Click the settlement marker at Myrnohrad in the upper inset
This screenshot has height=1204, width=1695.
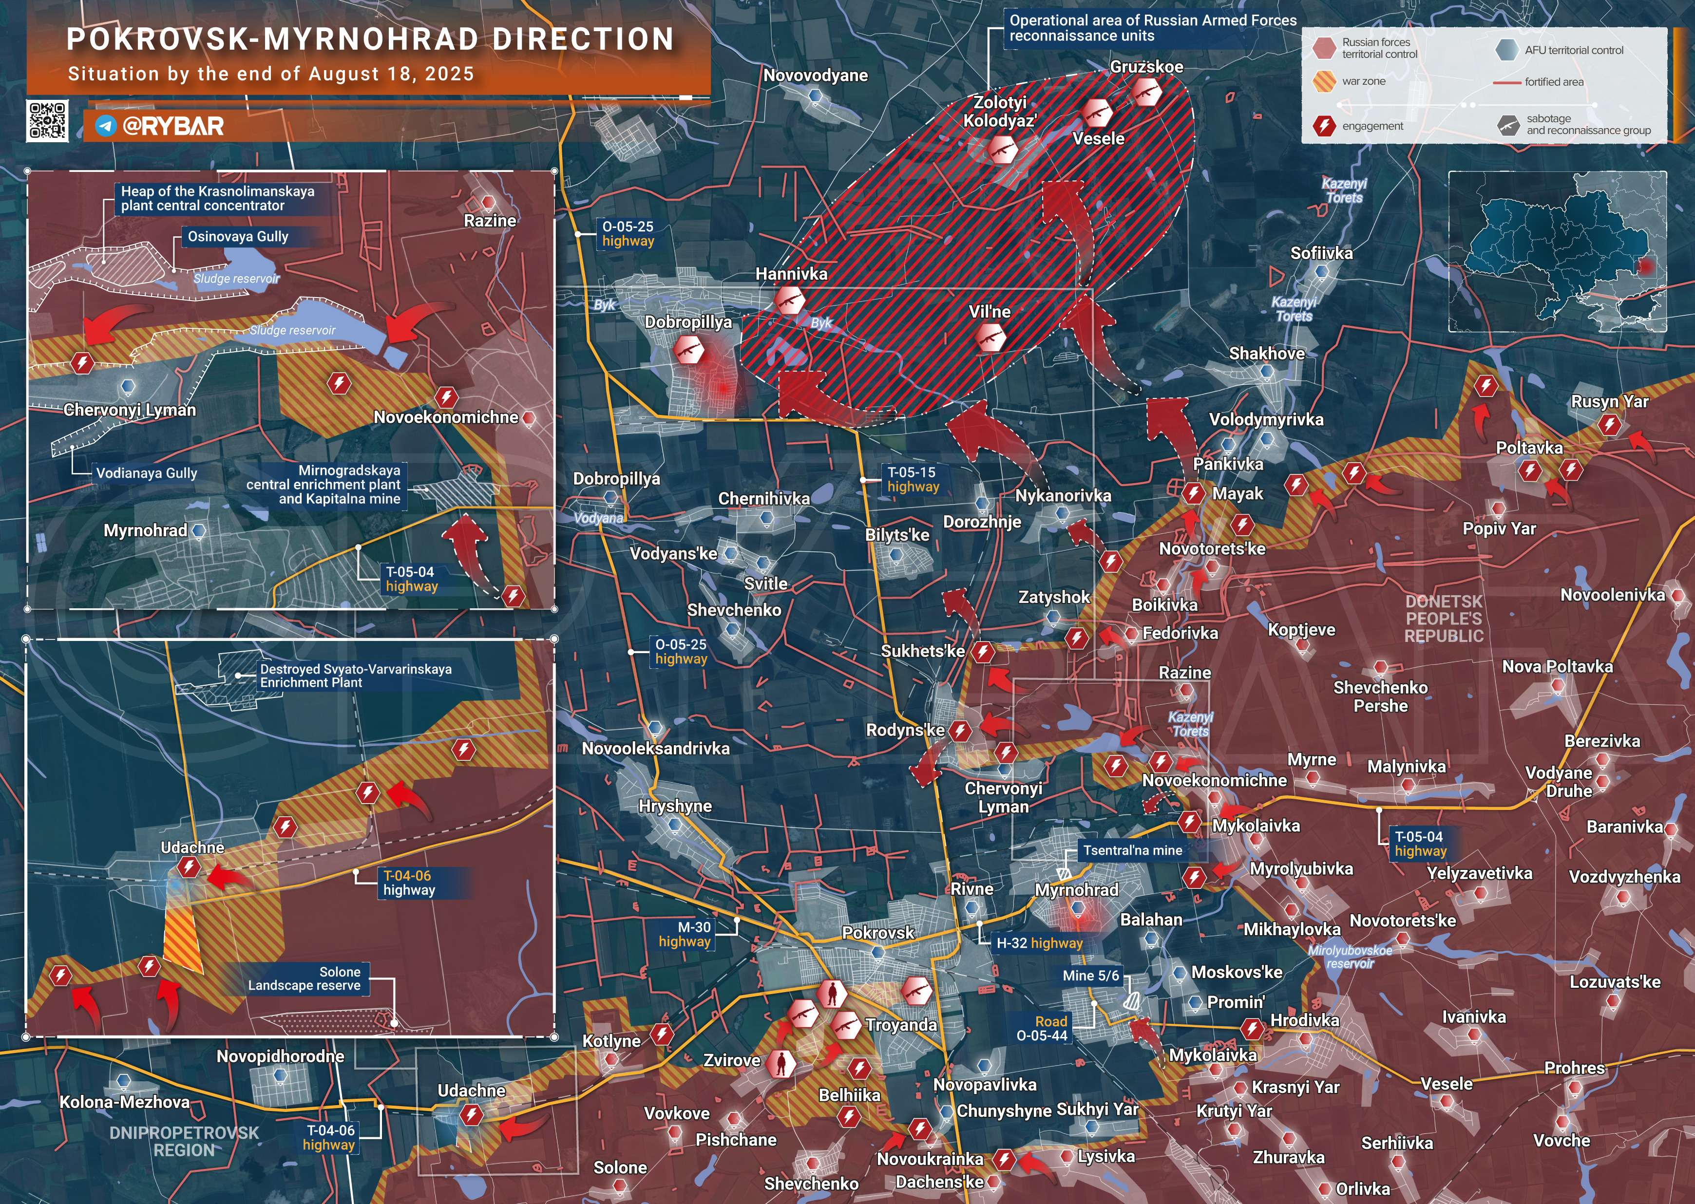click(x=199, y=531)
